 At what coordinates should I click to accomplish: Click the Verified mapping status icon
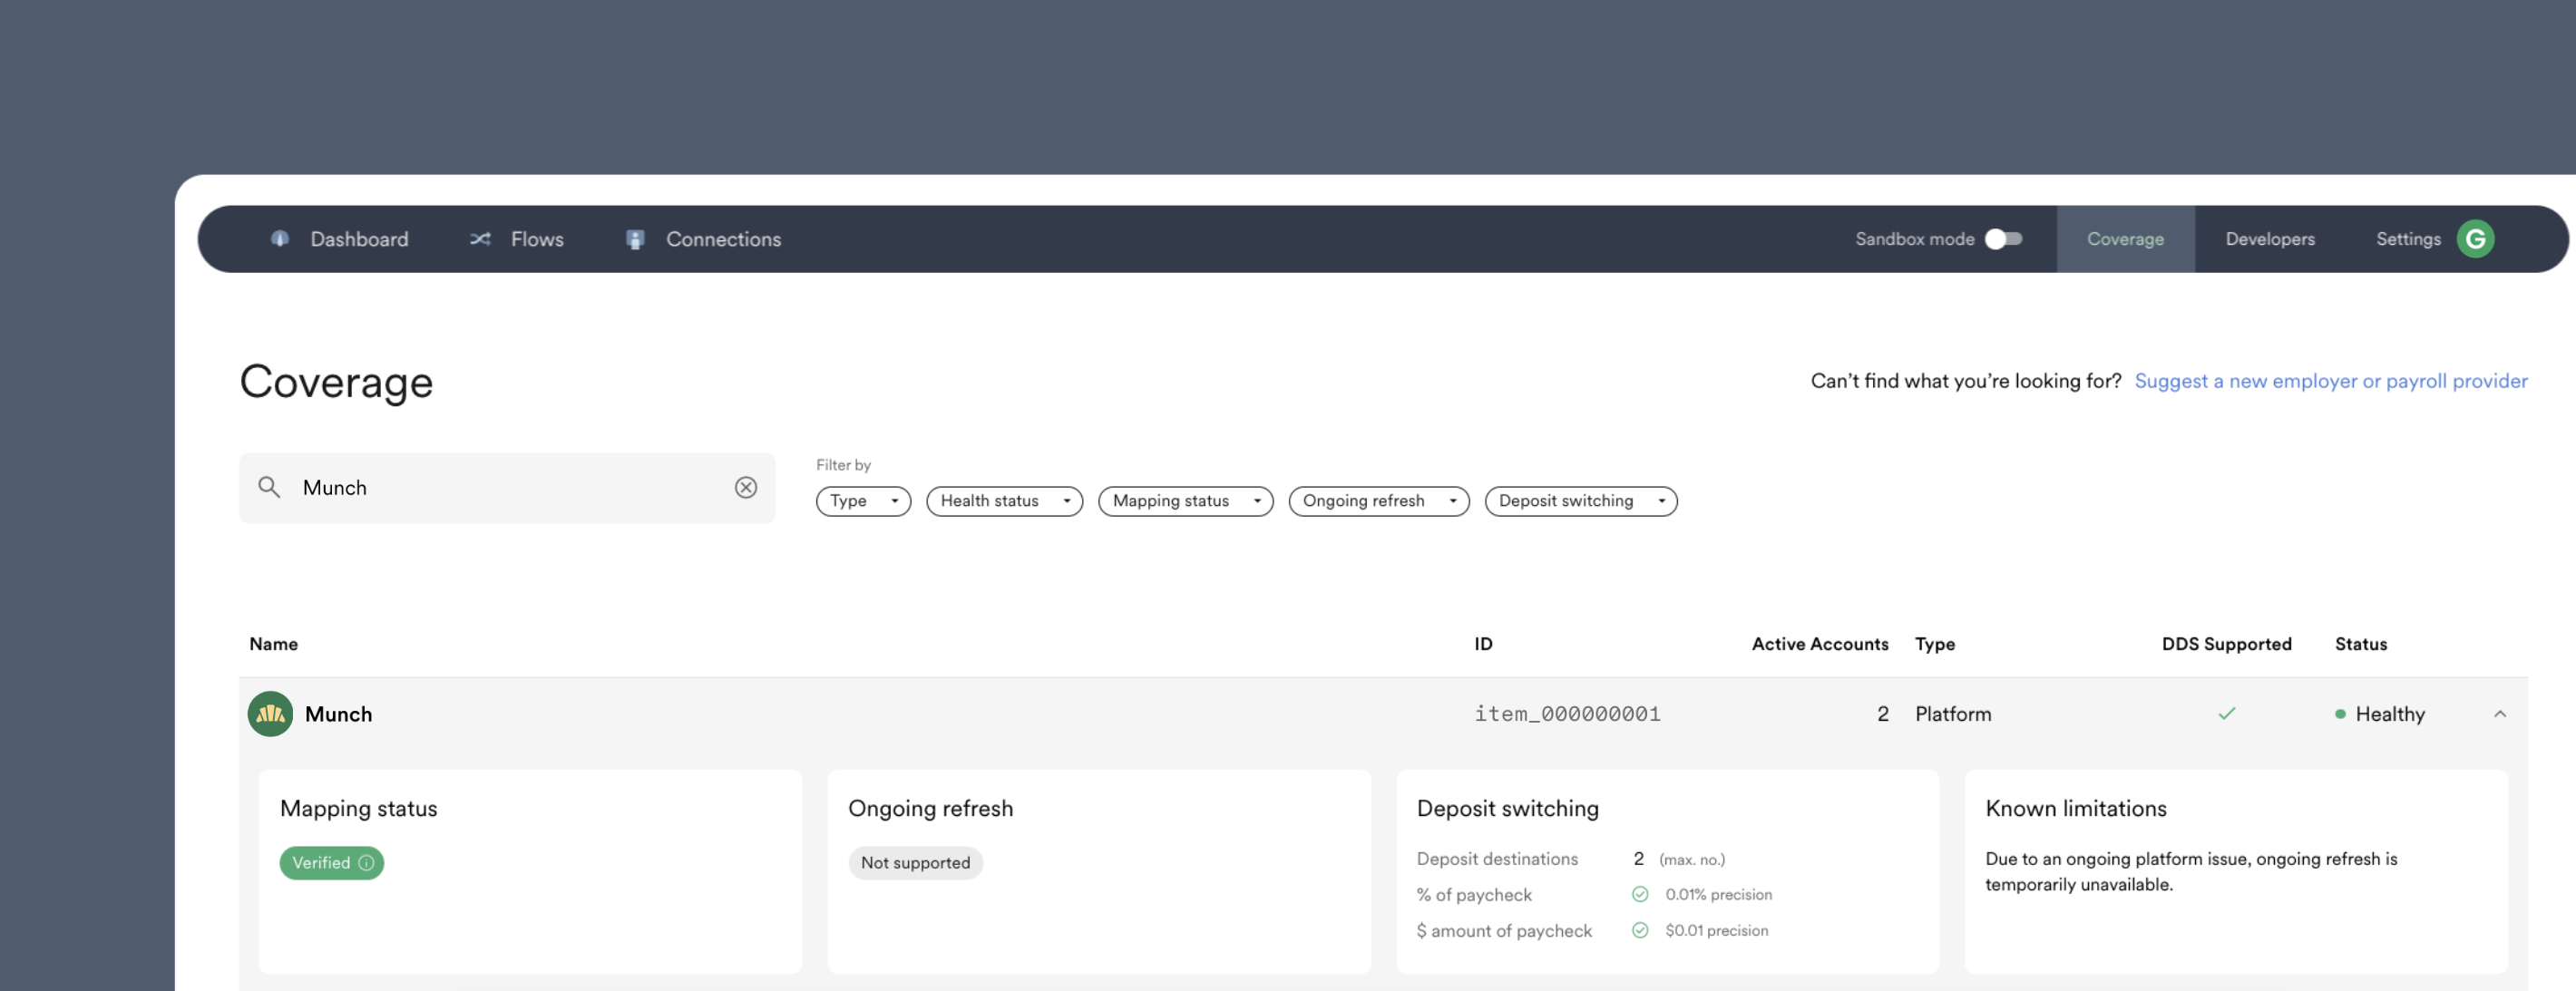pyautogui.click(x=365, y=861)
